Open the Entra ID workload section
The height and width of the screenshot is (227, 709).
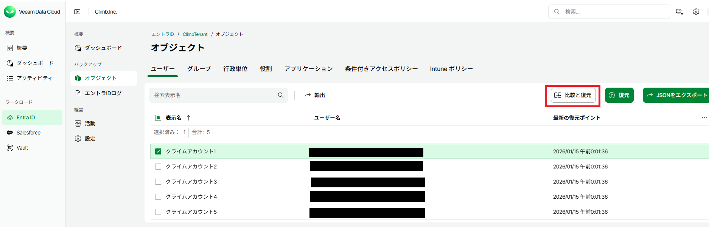[27, 117]
